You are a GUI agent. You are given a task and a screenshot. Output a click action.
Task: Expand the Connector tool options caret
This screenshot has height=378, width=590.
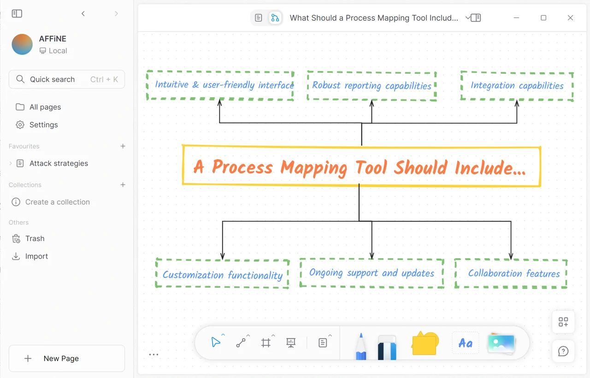tap(248, 335)
